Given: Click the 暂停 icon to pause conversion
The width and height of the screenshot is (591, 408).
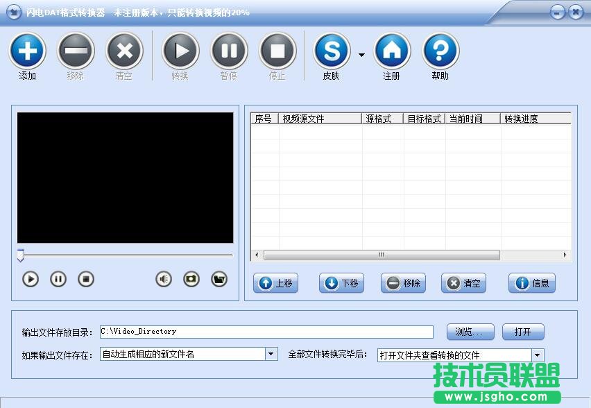Looking at the screenshot, I should 229,50.
